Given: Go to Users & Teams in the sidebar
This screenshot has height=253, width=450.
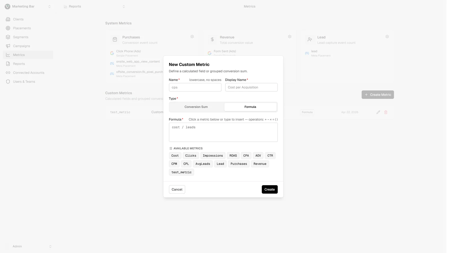Looking at the screenshot, I should click(24, 82).
